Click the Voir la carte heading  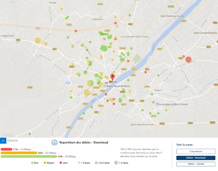point(185,145)
